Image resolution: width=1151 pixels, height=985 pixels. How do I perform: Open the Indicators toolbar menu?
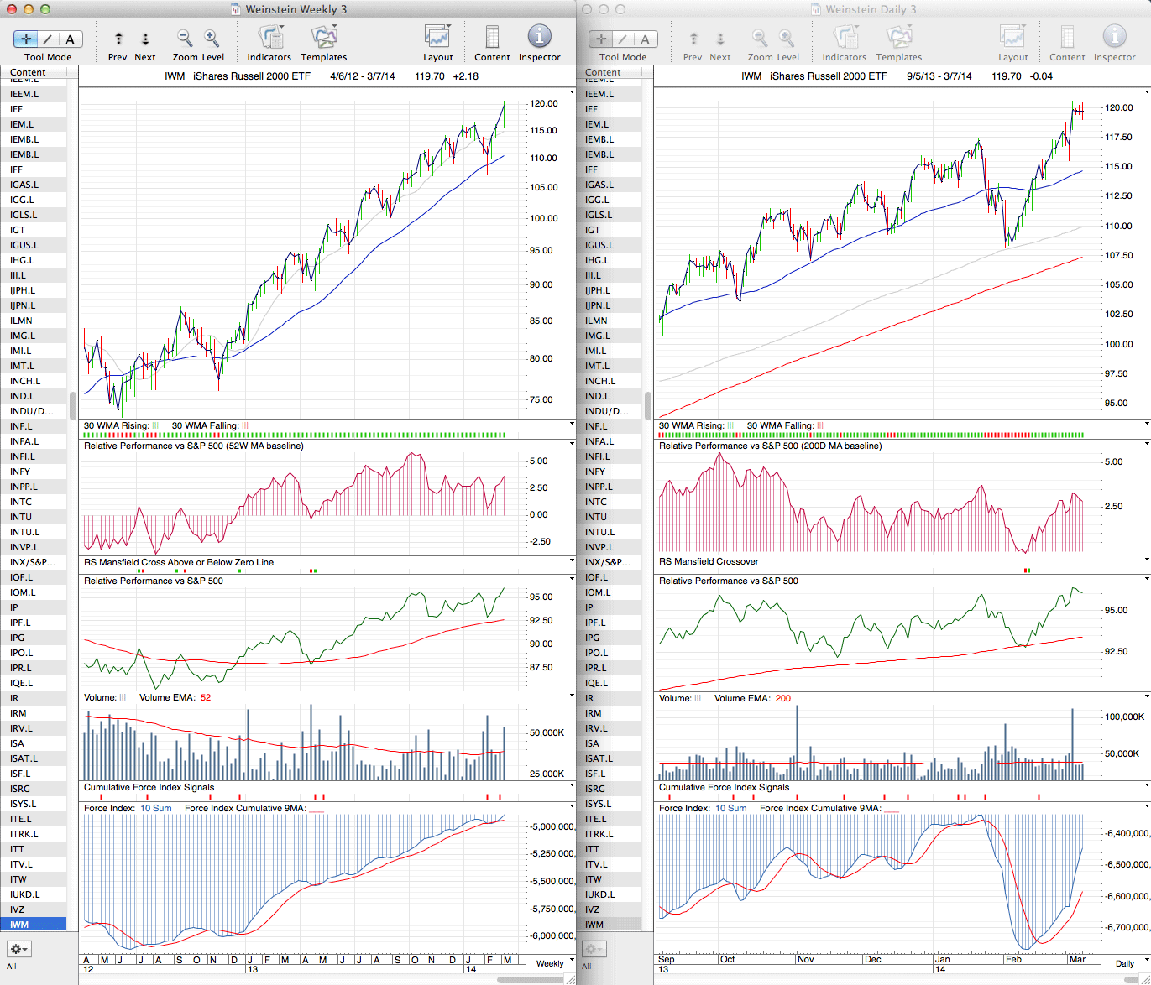(269, 38)
